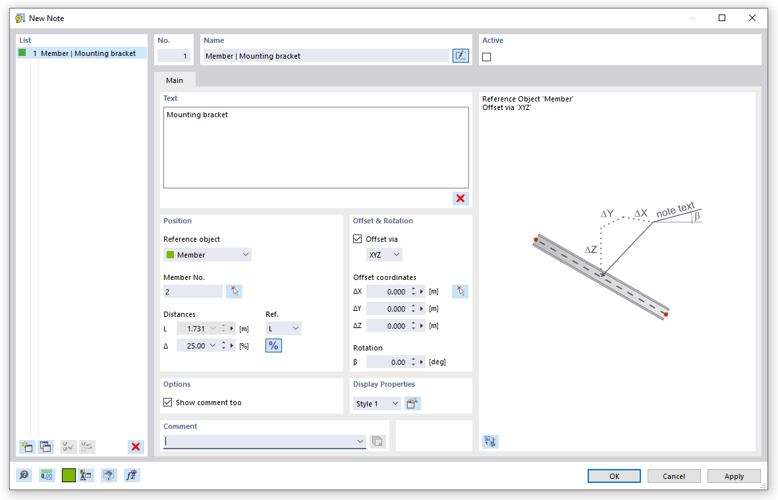Switch to the Main tab
This screenshot has width=778, height=500.
[174, 79]
